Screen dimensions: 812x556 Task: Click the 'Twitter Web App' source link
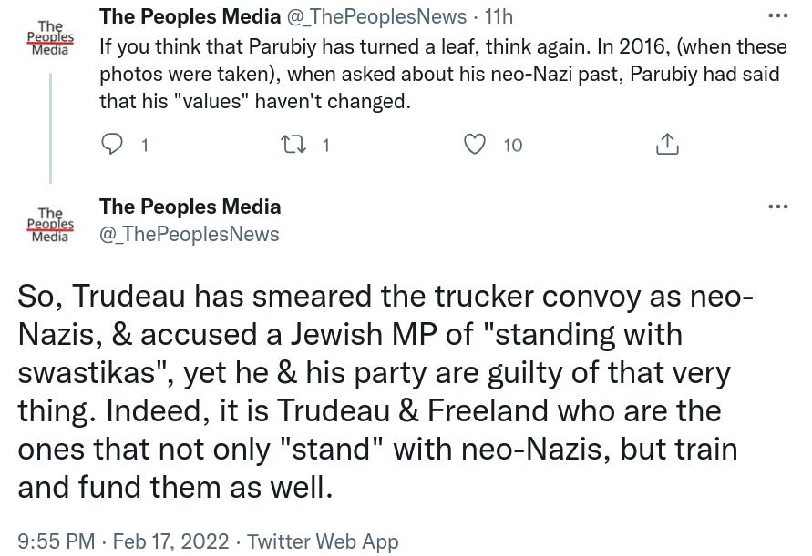323,541
